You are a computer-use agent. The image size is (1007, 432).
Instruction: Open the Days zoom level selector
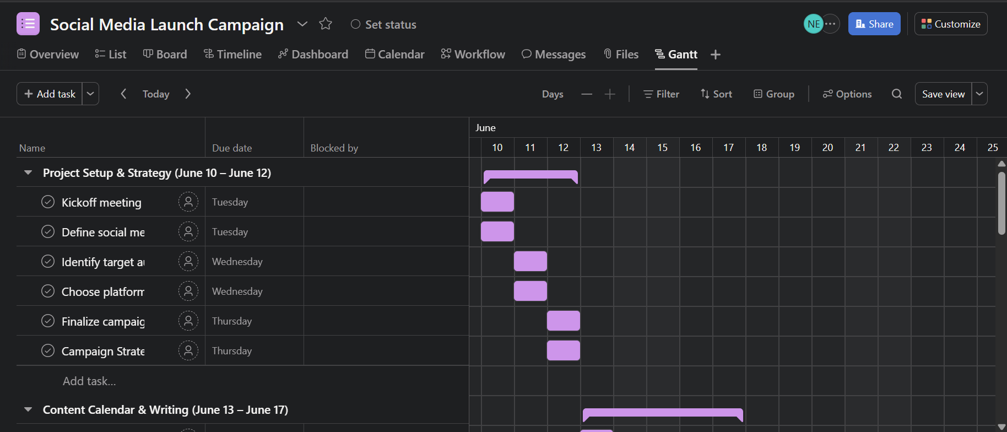[553, 94]
